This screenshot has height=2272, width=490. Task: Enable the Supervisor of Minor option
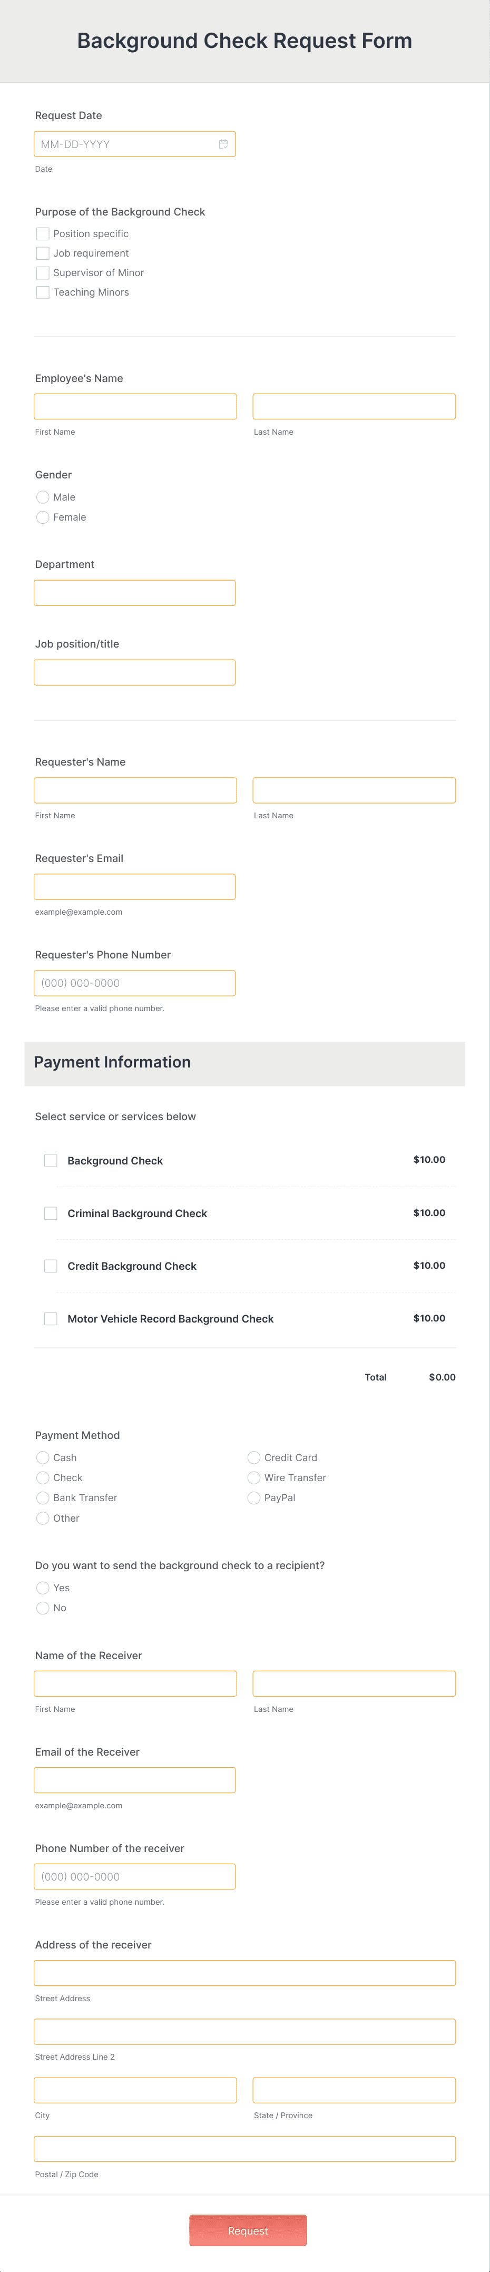(42, 272)
